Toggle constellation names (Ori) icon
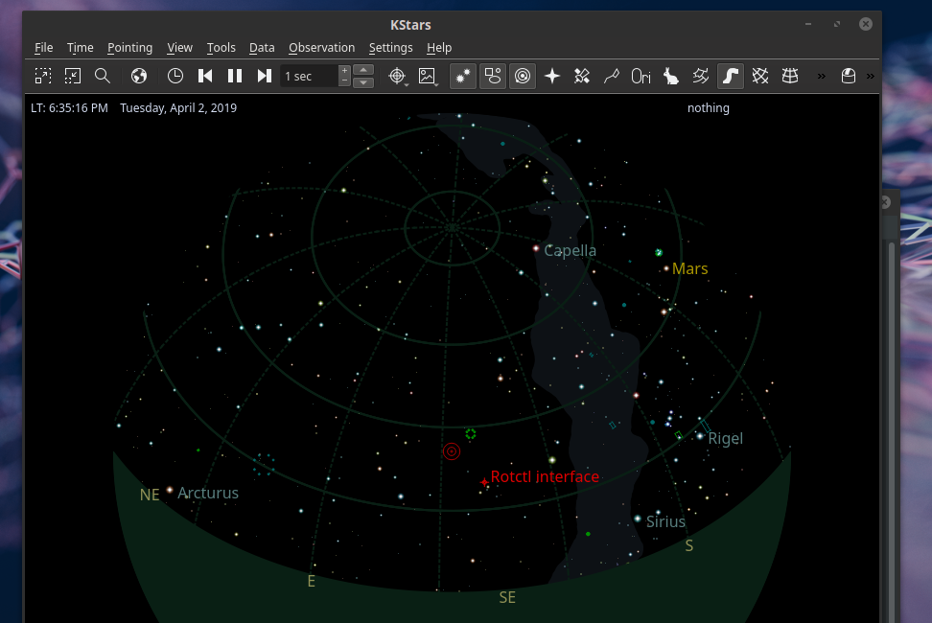The image size is (932, 623). (641, 76)
